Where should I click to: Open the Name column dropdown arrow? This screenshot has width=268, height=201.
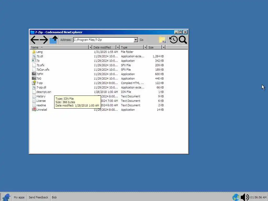90,47
